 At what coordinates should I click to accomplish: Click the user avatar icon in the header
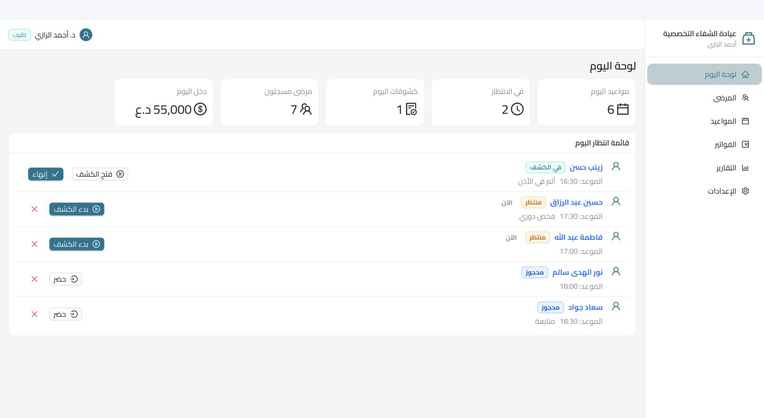pyautogui.click(x=86, y=35)
